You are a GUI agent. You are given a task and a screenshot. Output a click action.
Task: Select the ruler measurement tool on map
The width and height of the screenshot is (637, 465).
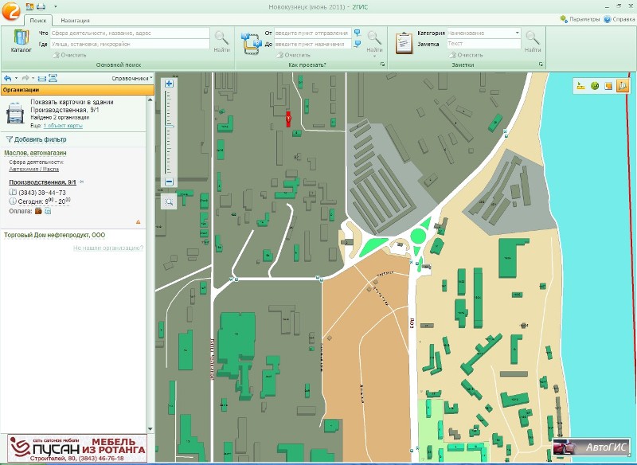pyautogui.click(x=581, y=86)
